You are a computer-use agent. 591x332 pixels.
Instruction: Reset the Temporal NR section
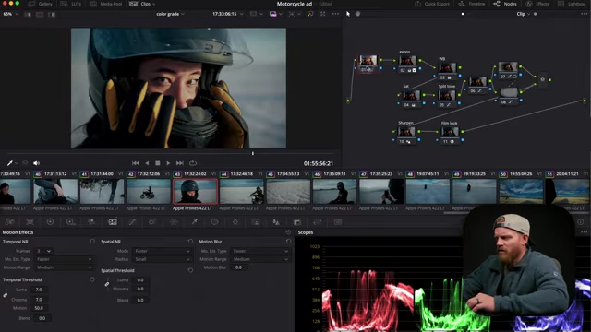click(92, 242)
